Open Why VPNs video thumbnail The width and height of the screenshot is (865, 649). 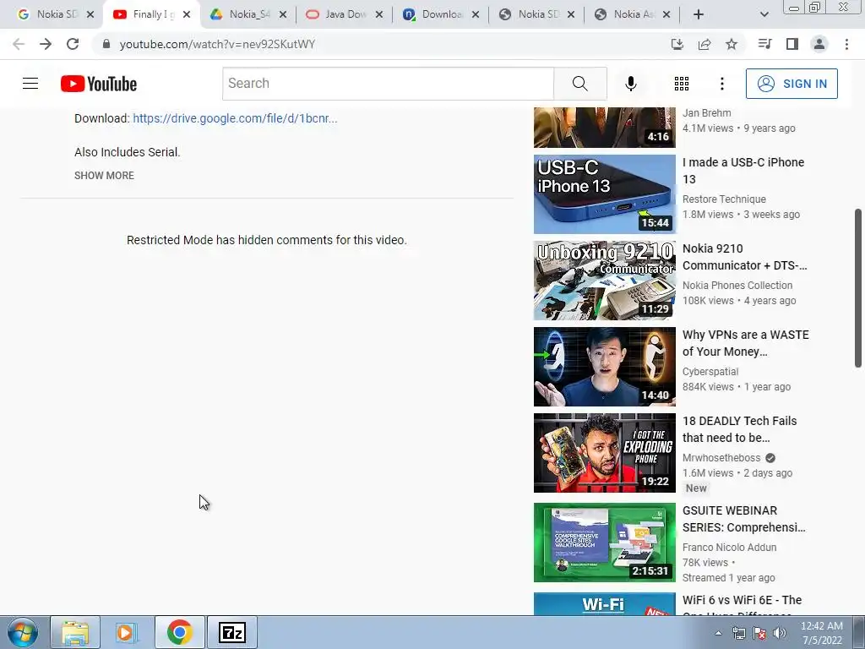605,367
